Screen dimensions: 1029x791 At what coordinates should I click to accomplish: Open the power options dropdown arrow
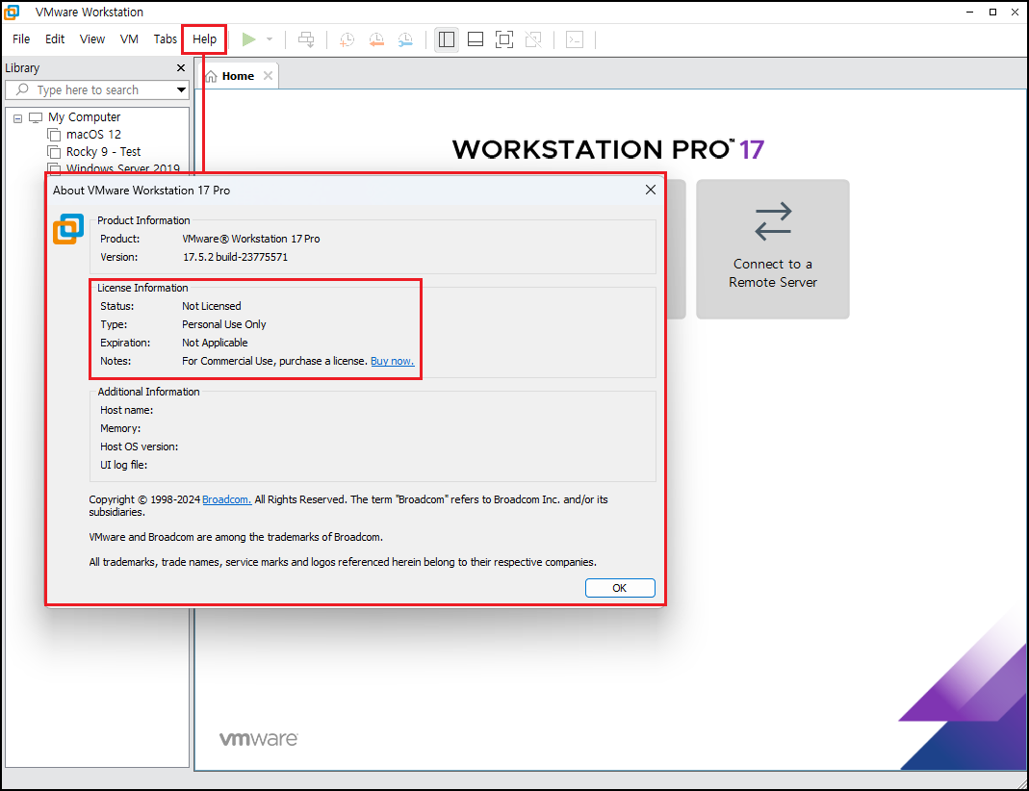pyautogui.click(x=270, y=39)
